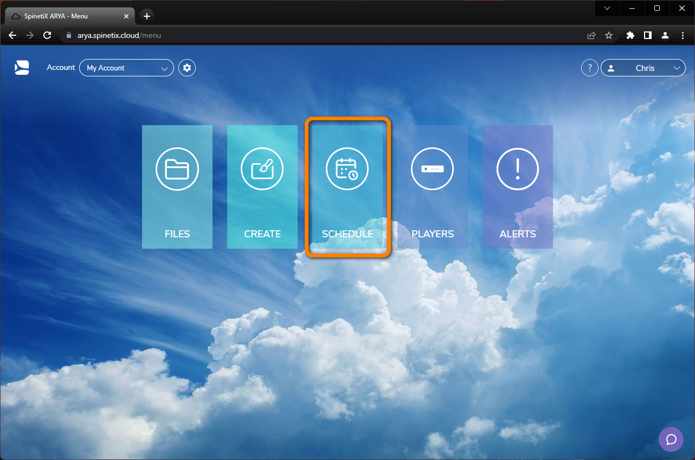Switch to the SpinetiX ARYA Menu tab
Screen dimensions: 695x460
[x=68, y=16]
